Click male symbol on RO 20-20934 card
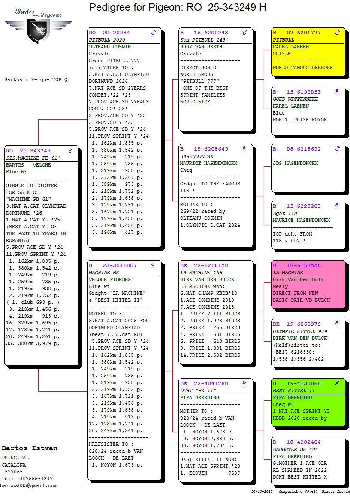The height and width of the screenshot is (503, 350). 154,33
